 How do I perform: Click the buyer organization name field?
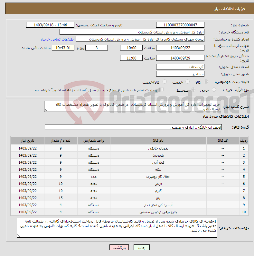click(132, 32)
